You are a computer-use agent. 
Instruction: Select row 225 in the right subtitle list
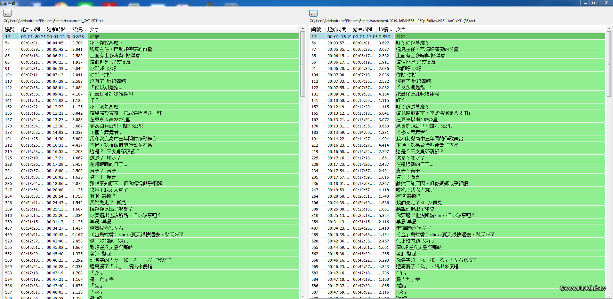tap(457, 158)
